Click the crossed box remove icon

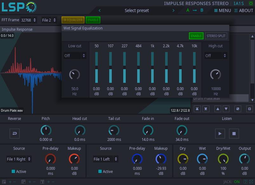tap(250, 109)
